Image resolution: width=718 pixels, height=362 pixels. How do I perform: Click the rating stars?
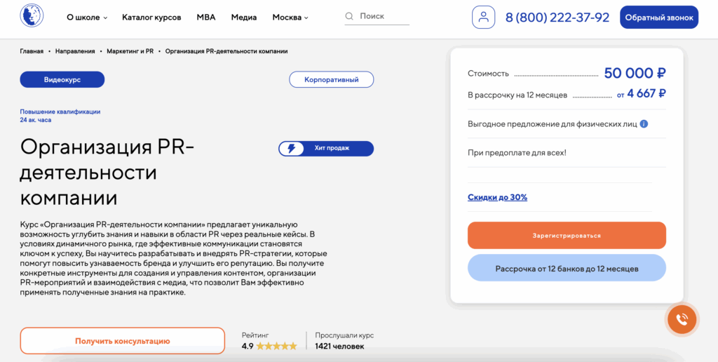tap(279, 346)
